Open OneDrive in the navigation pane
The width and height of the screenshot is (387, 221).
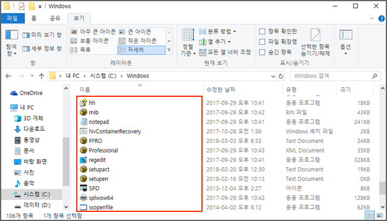pyautogui.click(x=27, y=93)
